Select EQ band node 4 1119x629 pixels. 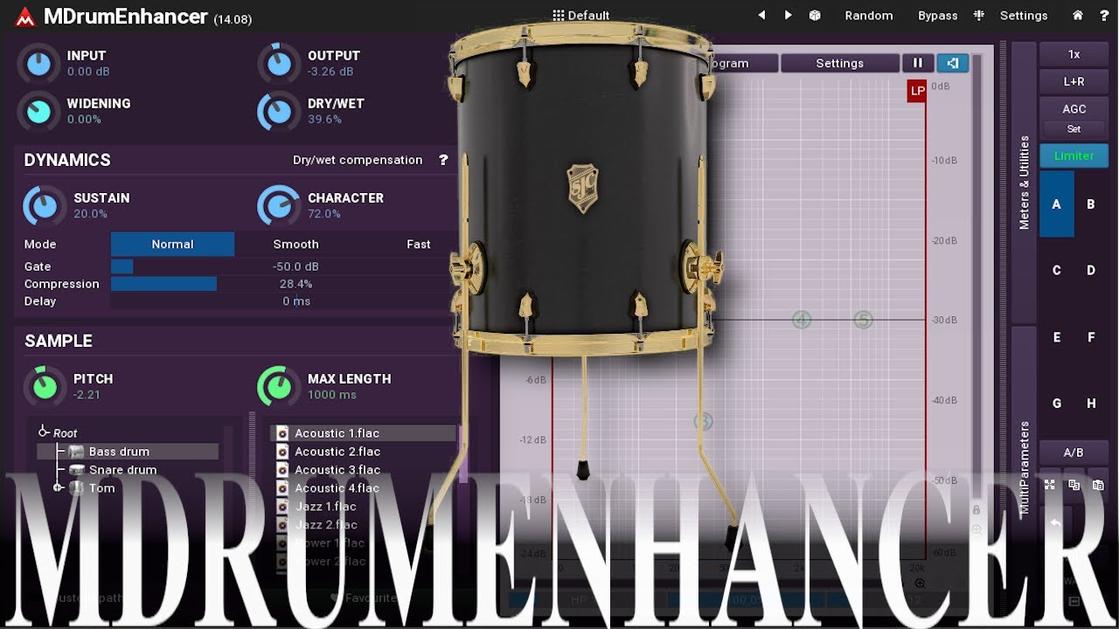pyautogui.click(x=802, y=320)
